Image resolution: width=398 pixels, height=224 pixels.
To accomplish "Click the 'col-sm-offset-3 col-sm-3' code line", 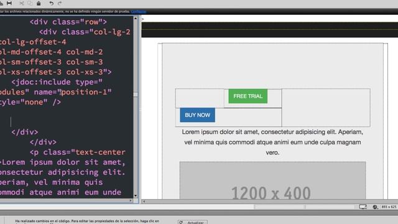I will pos(51,62).
